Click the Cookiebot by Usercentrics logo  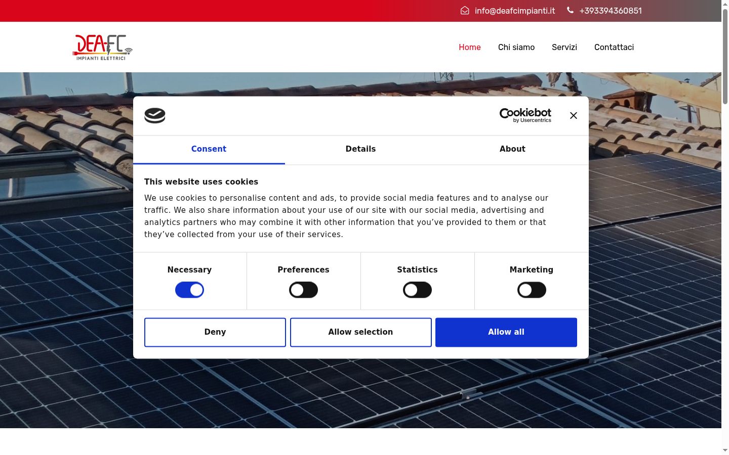pos(525,115)
